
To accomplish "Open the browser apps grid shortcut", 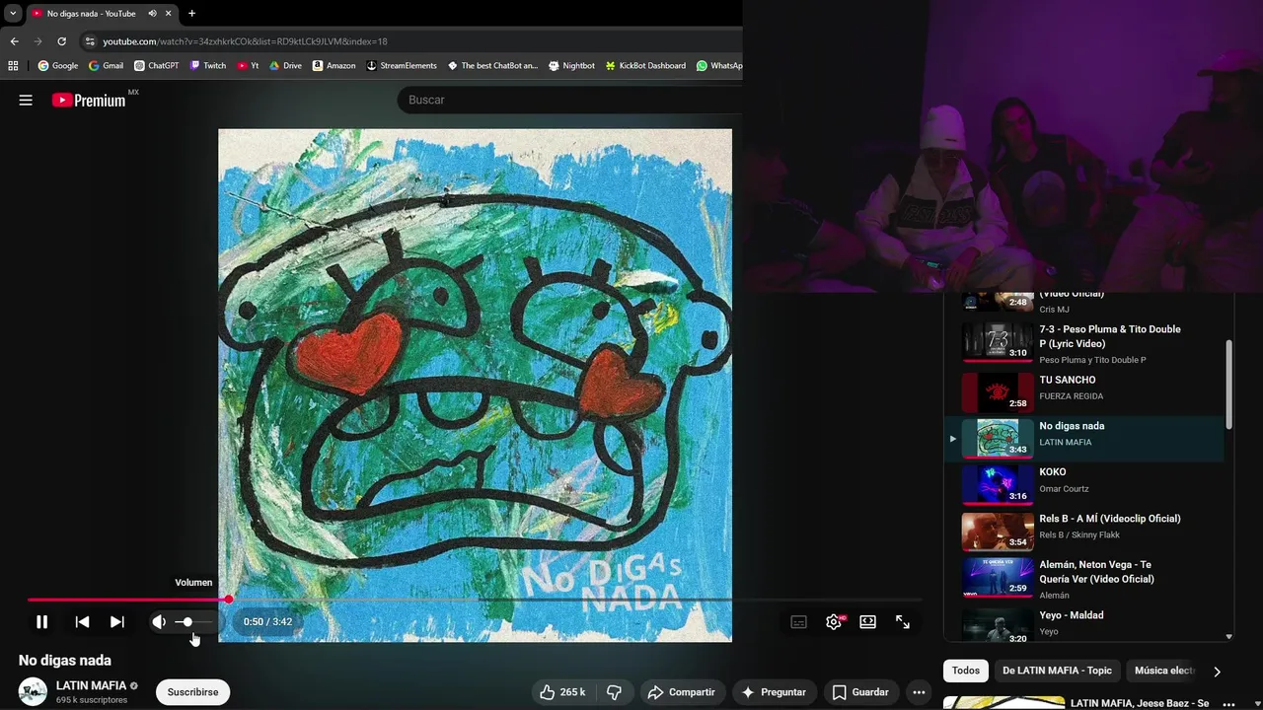I will point(13,66).
